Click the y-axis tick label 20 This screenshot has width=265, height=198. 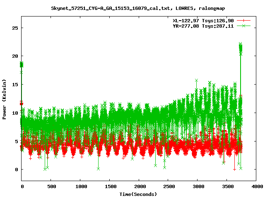click(15, 56)
